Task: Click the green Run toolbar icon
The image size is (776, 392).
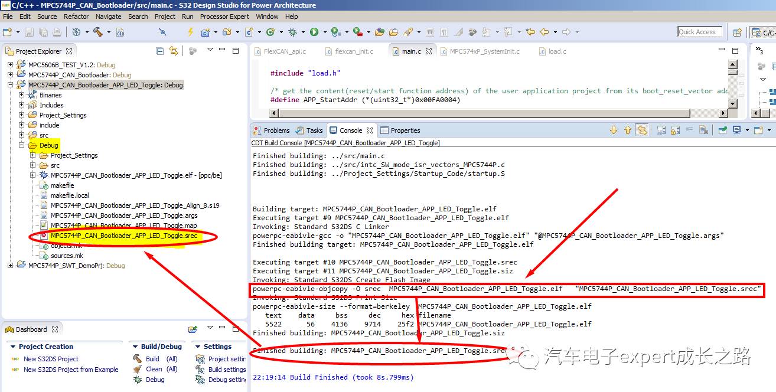Action: pos(314,32)
